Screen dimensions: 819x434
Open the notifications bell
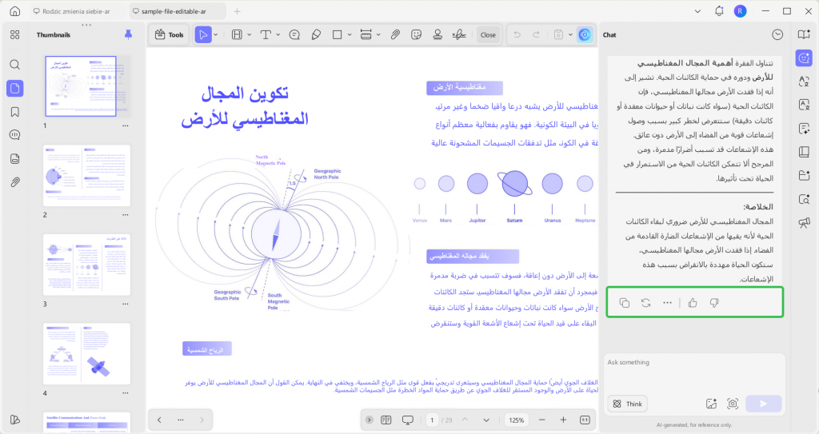click(719, 11)
